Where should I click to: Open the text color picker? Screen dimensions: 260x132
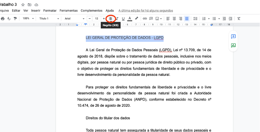[x=130, y=19]
